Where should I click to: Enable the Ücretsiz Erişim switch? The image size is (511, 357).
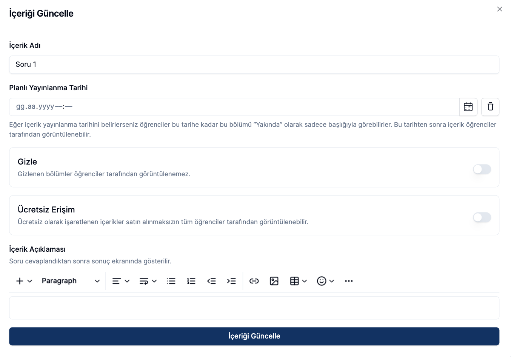tap(482, 217)
